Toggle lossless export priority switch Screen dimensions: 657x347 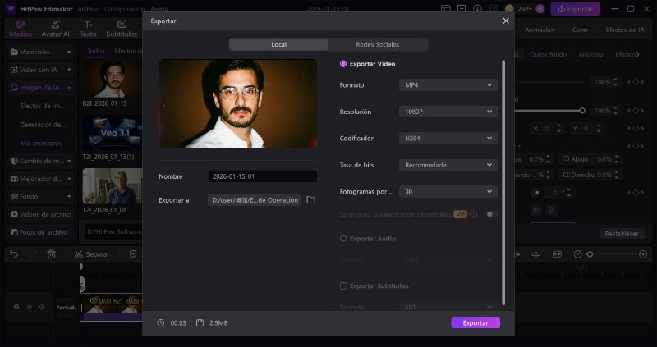click(491, 214)
